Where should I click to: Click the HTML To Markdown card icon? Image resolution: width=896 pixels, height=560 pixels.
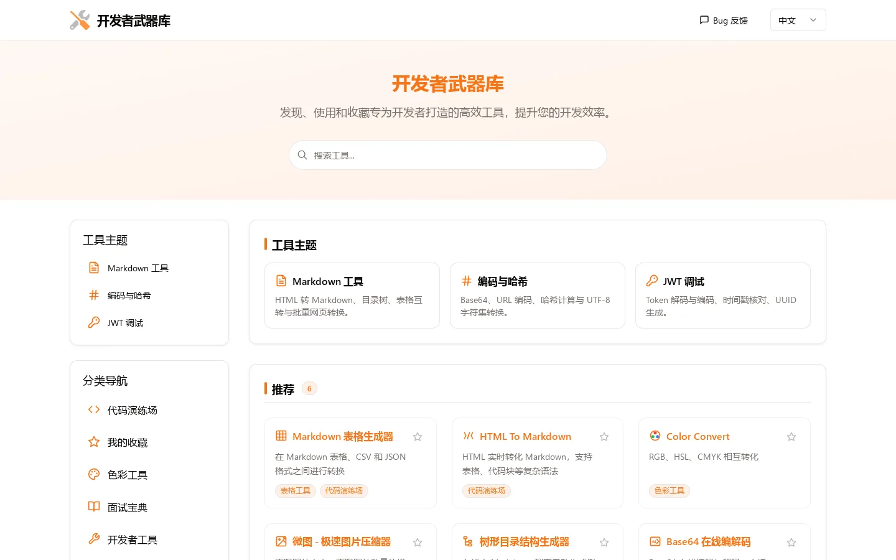pos(469,436)
